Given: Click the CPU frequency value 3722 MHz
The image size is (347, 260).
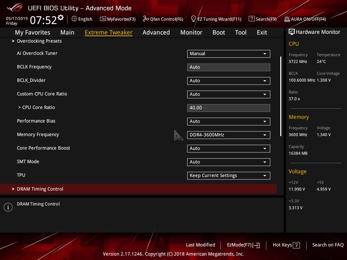Looking at the screenshot, I should click(298, 62).
